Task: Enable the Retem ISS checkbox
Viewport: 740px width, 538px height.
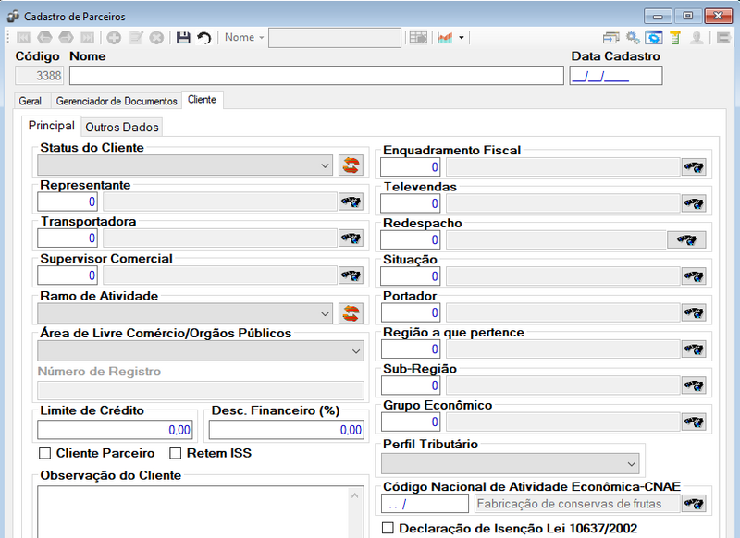Action: tap(176, 453)
